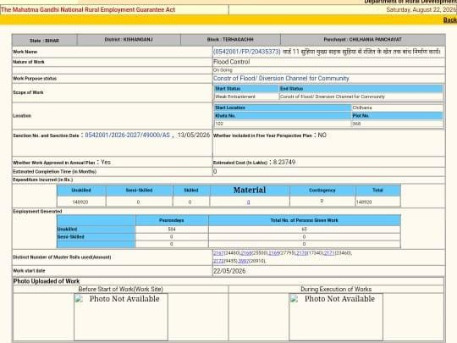This screenshot has width=457, height=343.
Task: Open muster roll 3997 link
Action: coord(244,261)
